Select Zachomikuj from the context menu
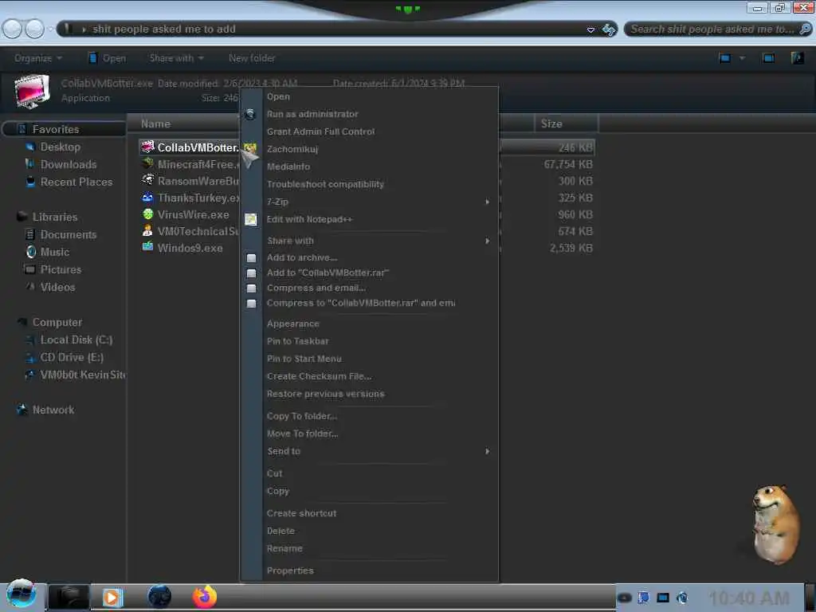This screenshot has height=612, width=816. point(292,149)
